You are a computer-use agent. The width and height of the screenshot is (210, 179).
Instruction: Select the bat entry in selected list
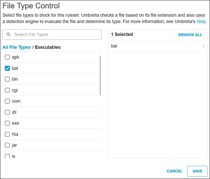(158, 46)
